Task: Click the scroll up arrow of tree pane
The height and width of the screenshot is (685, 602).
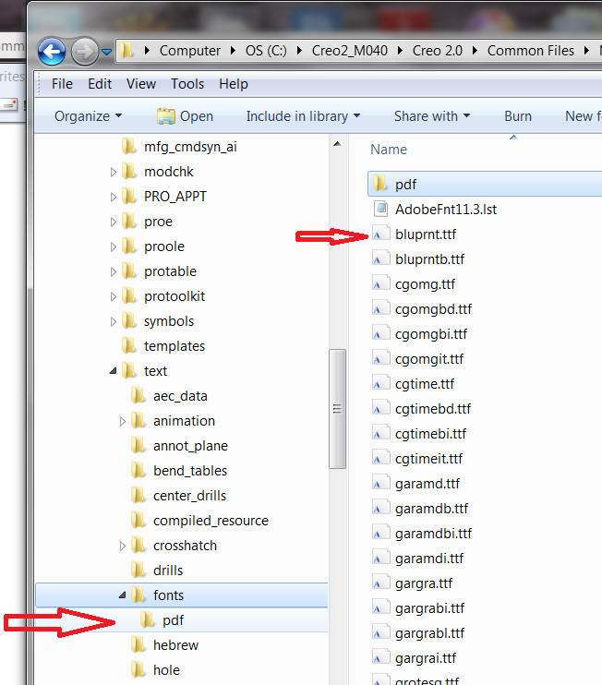Action: coord(337,144)
